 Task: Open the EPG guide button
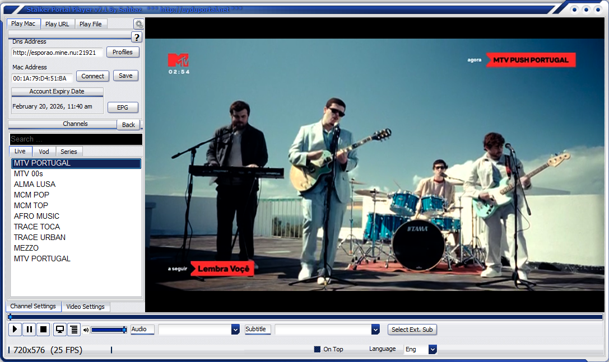click(x=123, y=107)
